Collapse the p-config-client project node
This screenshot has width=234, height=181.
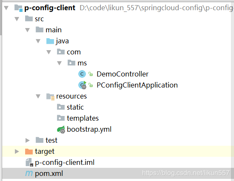click(6, 8)
